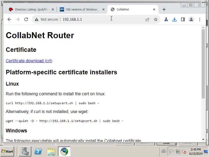
Task: Open the Certificate download (crt) link
Action: coord(29,61)
